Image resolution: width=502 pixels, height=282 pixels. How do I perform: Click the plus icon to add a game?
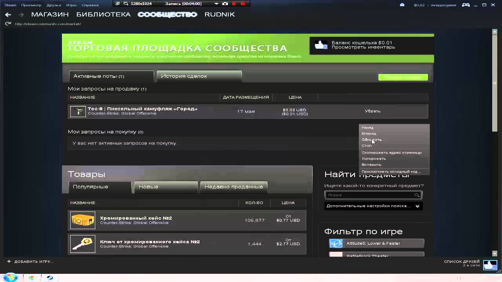(x=9, y=261)
